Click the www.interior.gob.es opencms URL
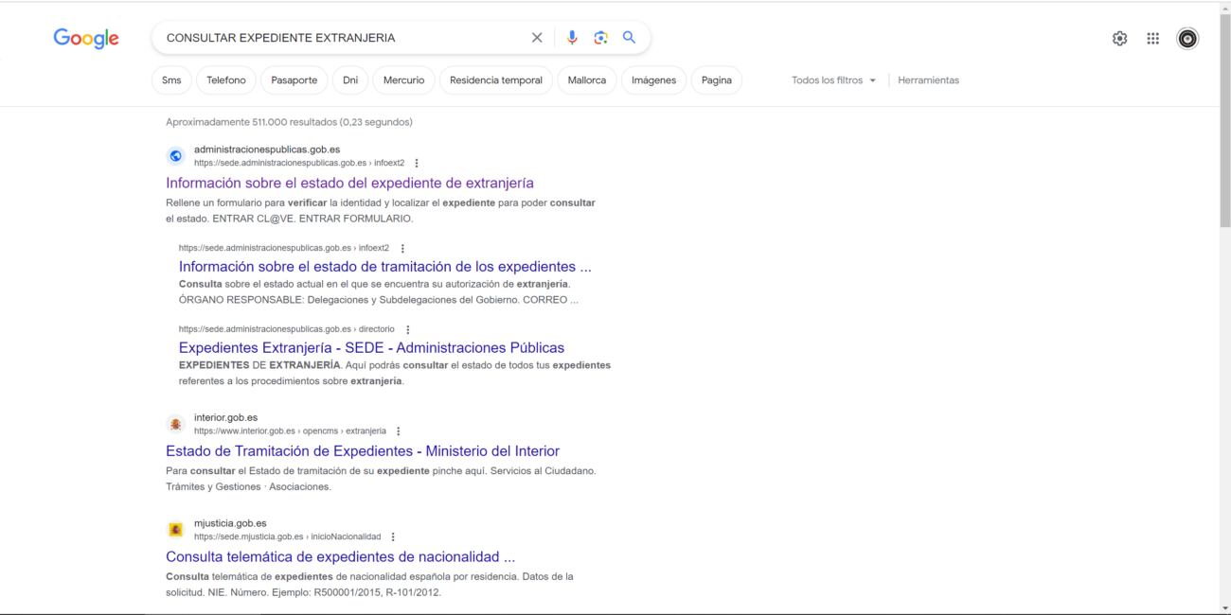 click(x=290, y=430)
